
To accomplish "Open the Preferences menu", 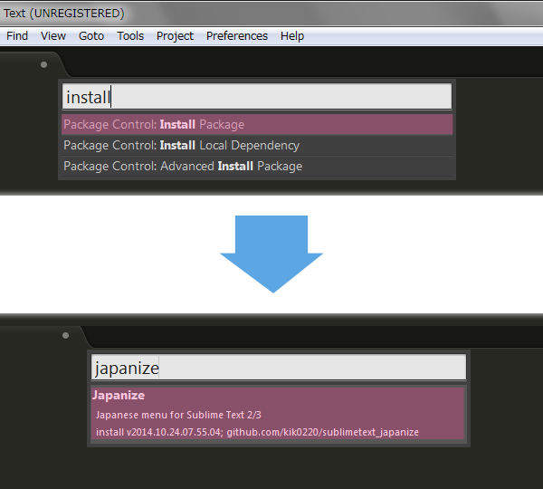I will [237, 36].
